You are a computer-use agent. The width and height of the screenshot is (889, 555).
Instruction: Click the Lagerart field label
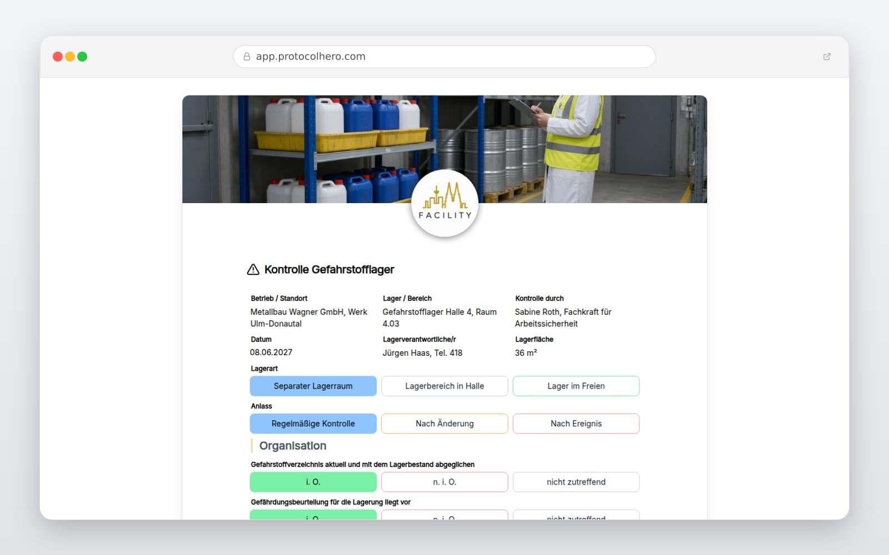264,369
